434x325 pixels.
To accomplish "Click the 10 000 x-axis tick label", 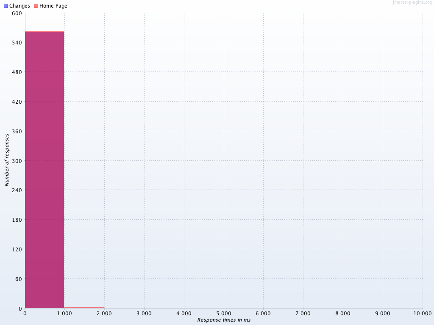I will (422, 313).
